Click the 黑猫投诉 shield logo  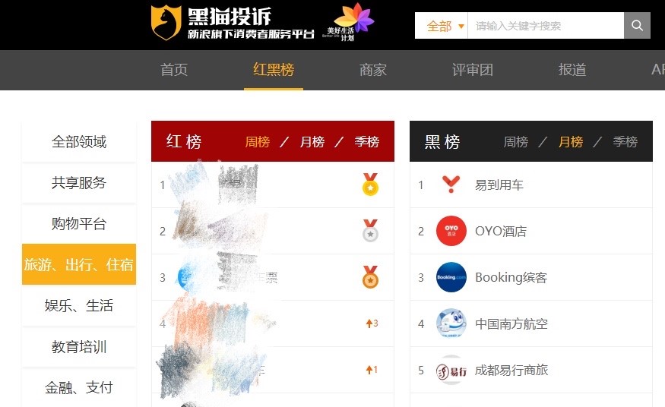pyautogui.click(x=166, y=23)
